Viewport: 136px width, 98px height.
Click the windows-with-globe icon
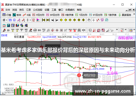(22, 25)
